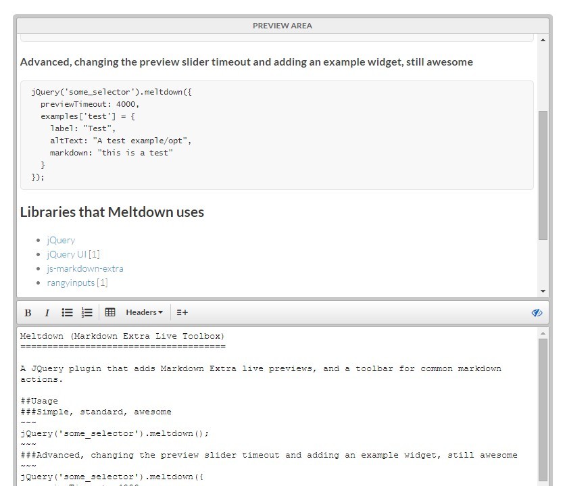The image size is (565, 486).
Task: Click the preview area scrollbar thumb
Action: (543, 174)
